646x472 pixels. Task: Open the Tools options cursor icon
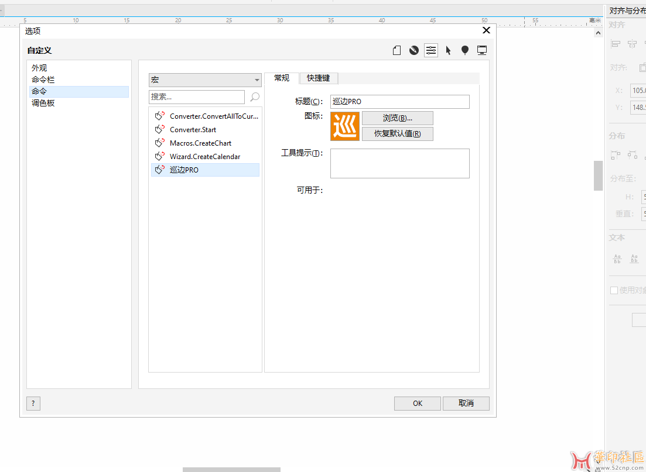click(448, 50)
